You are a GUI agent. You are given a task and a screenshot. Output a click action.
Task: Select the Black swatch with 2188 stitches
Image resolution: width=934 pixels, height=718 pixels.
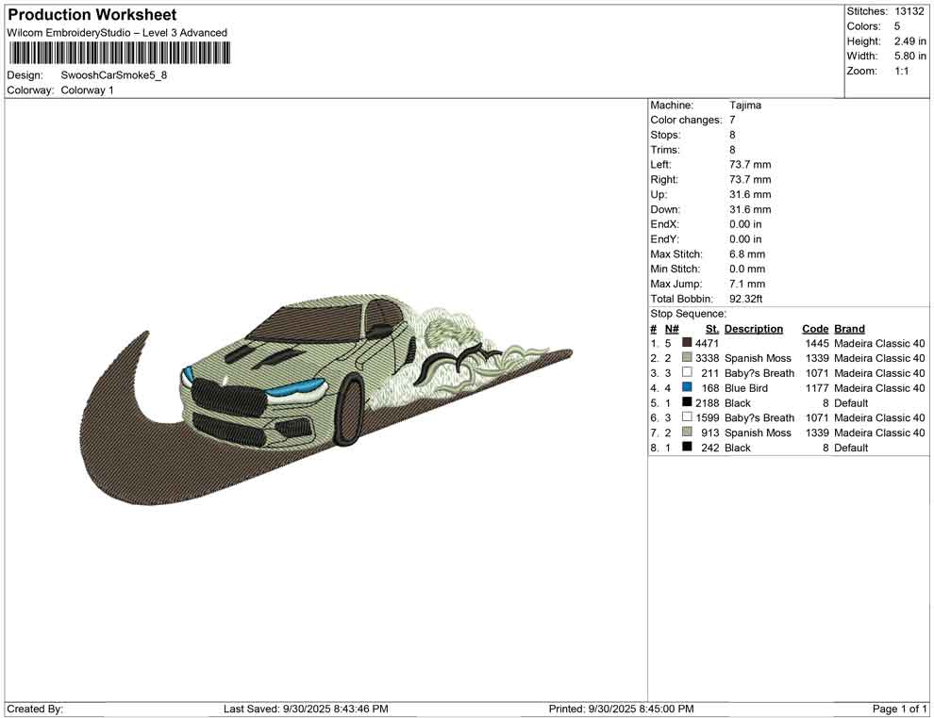tap(687, 403)
